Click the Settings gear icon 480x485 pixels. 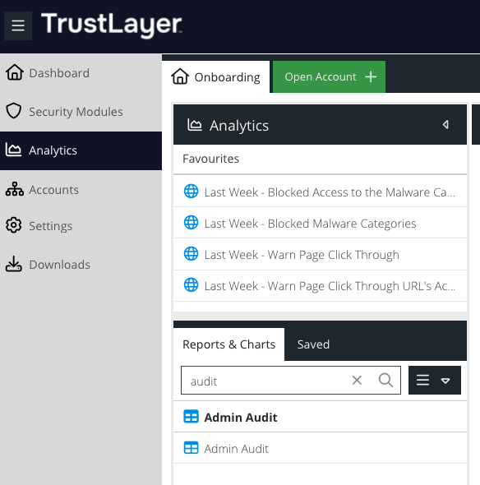tap(14, 225)
